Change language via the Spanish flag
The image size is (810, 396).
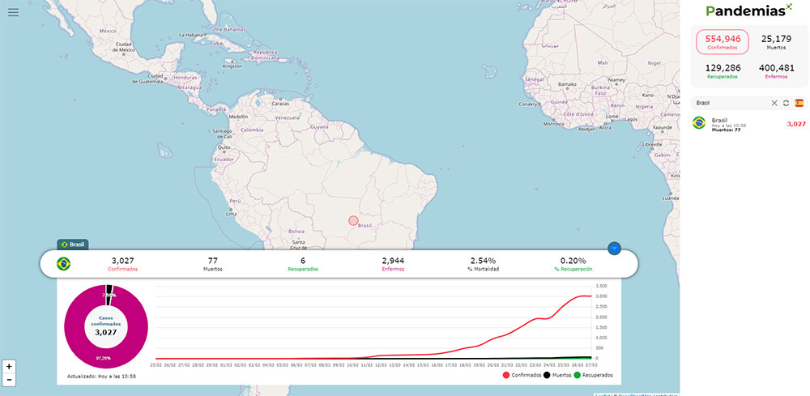(x=799, y=103)
